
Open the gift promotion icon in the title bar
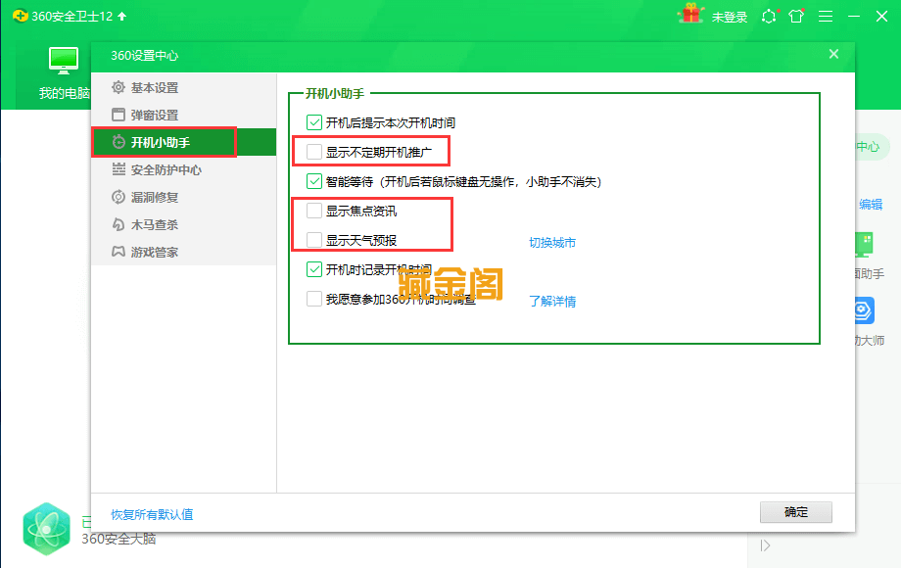691,15
